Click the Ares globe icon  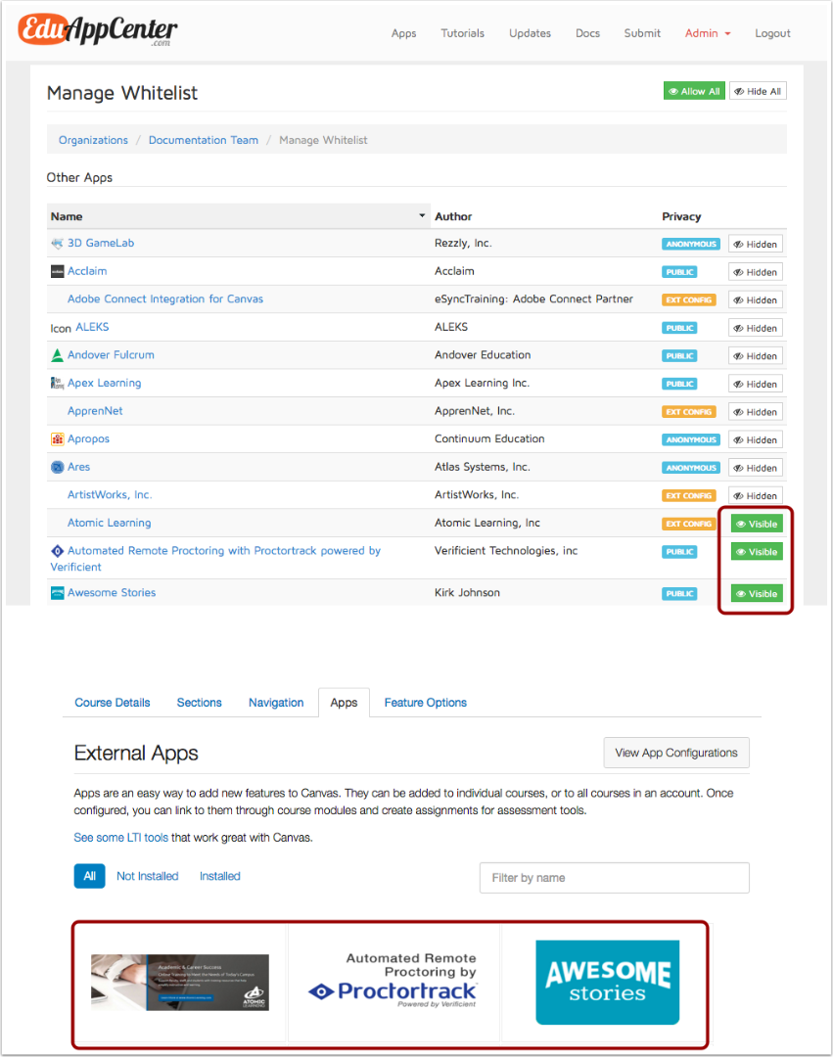click(57, 467)
